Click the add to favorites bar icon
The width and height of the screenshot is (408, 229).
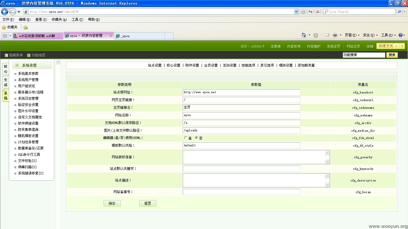click(x=26, y=27)
